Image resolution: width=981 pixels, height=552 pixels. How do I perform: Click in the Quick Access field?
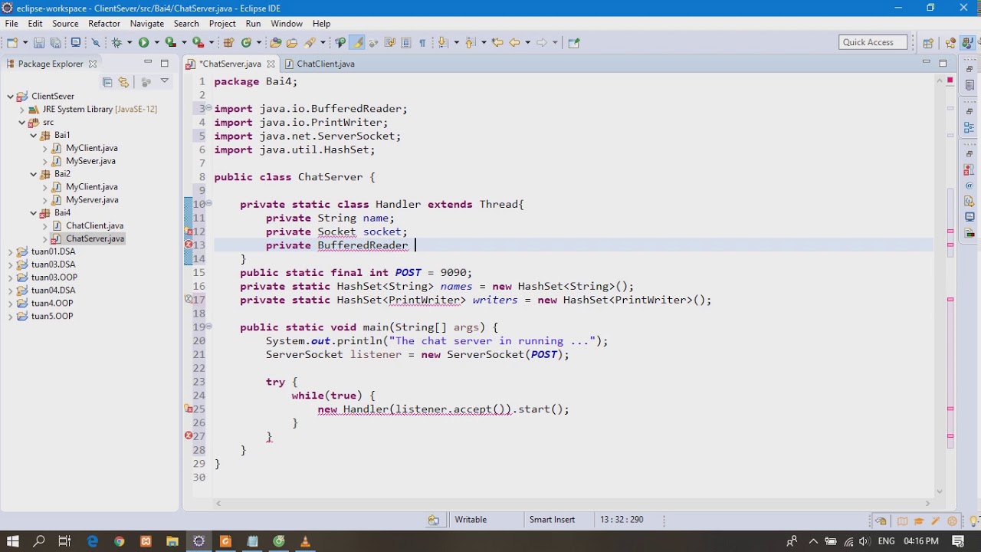873,42
